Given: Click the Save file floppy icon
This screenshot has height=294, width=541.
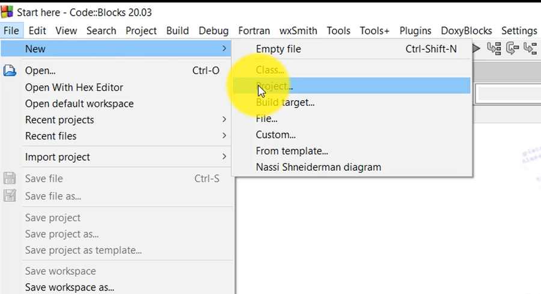Looking at the screenshot, I should tap(10, 179).
